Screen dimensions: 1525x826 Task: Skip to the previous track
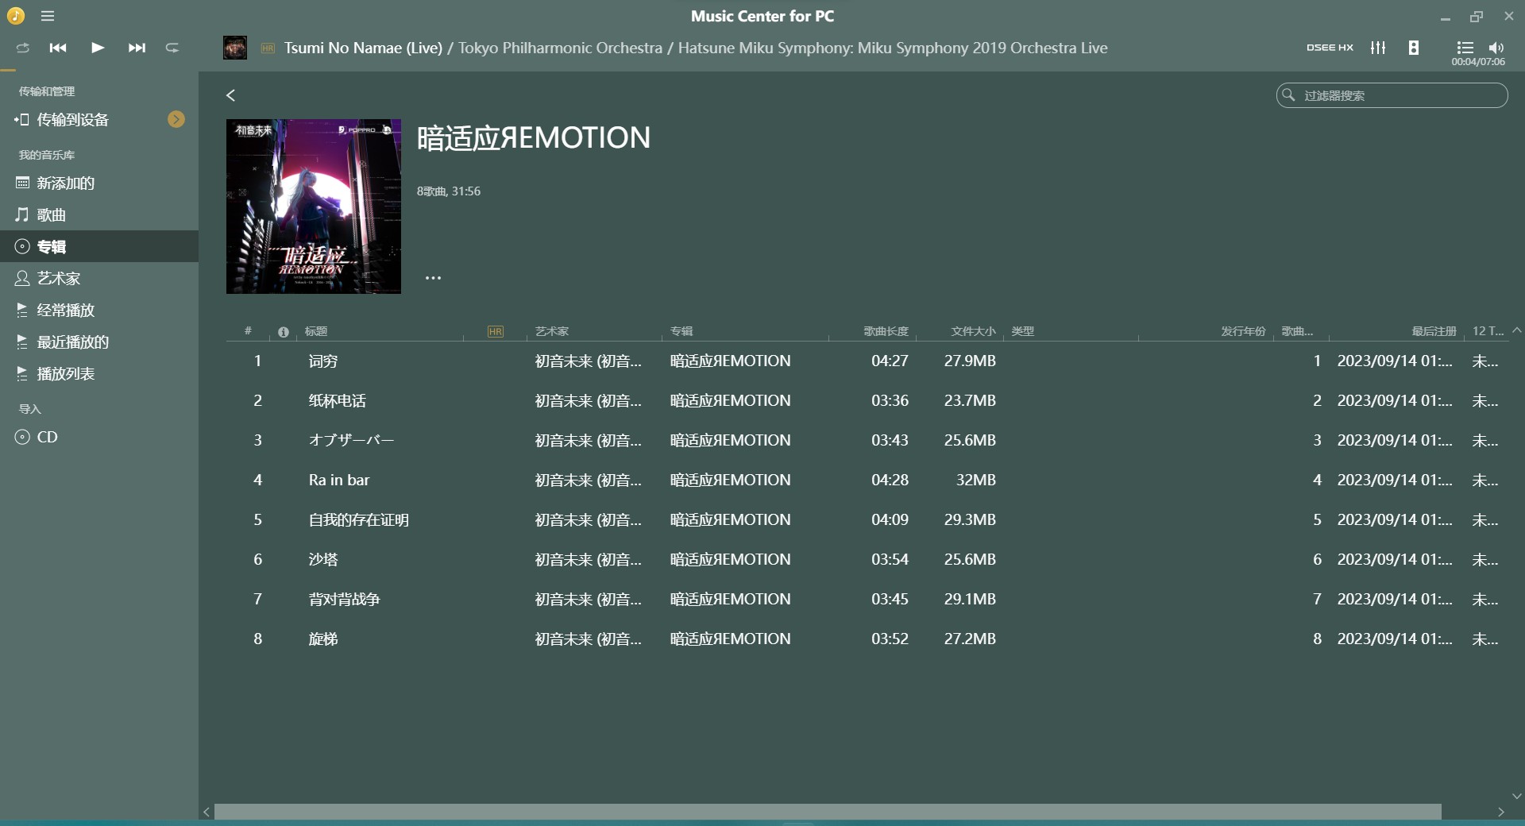coord(58,48)
